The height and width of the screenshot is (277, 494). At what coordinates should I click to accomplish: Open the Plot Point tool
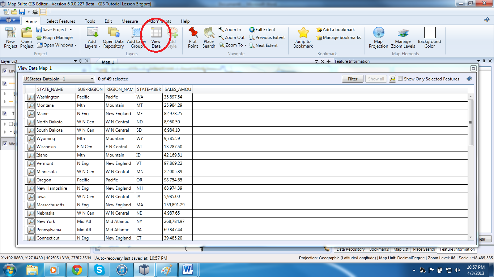click(193, 33)
